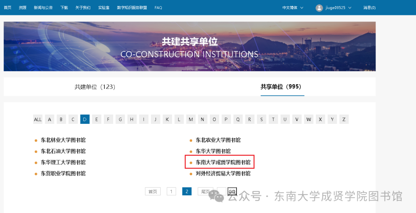Viewport: 416px width, 213px height.
Task: Filter institutions by letter L
Action: point(179,119)
